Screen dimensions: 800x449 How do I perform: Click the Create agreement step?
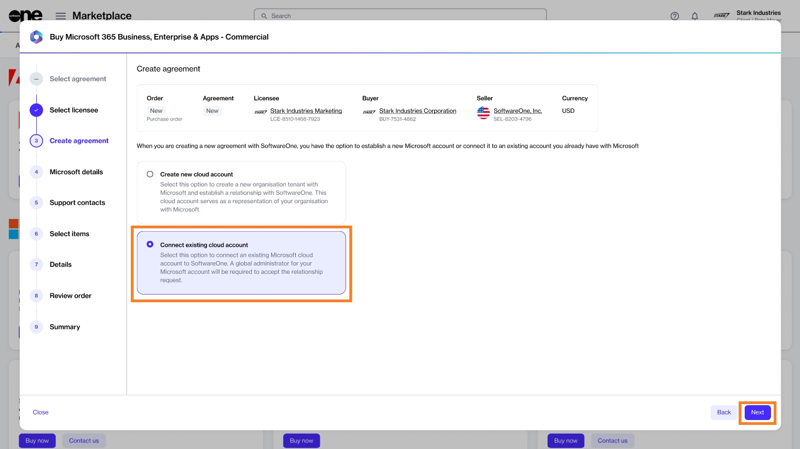pos(79,141)
